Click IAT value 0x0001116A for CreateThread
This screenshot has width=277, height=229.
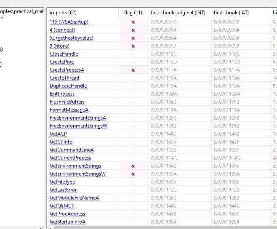point(226,78)
